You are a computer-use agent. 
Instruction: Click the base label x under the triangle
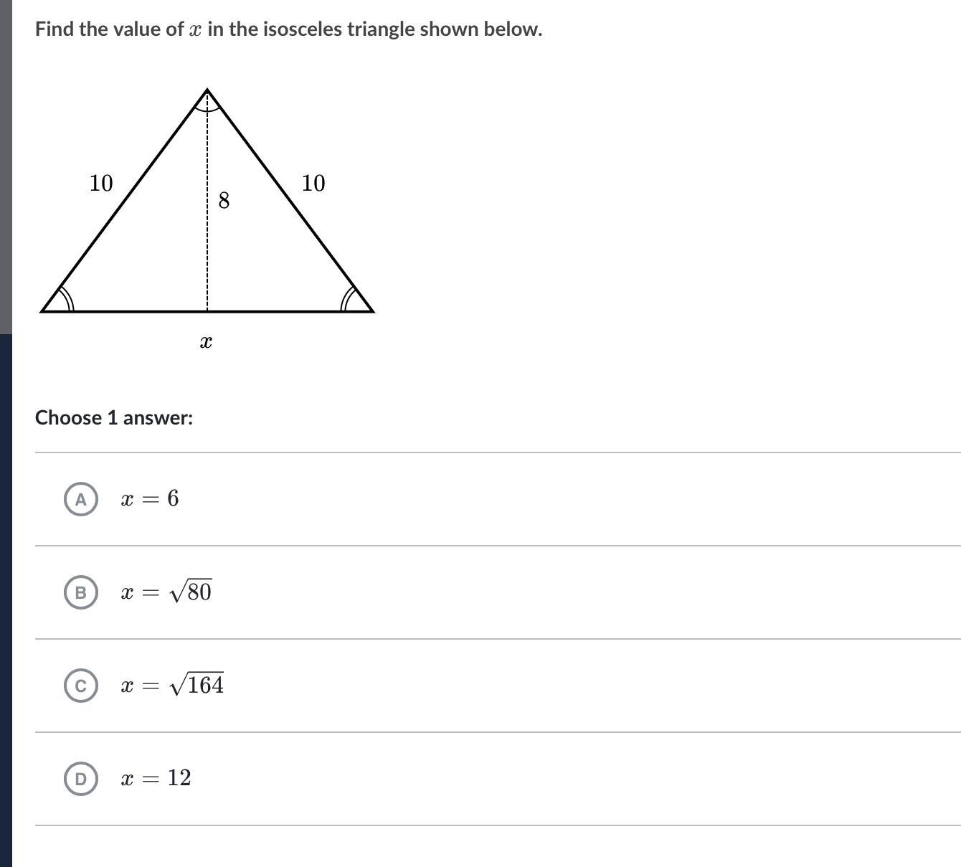pos(206,343)
